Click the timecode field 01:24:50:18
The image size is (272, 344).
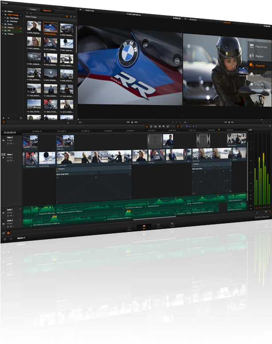pos(10,133)
